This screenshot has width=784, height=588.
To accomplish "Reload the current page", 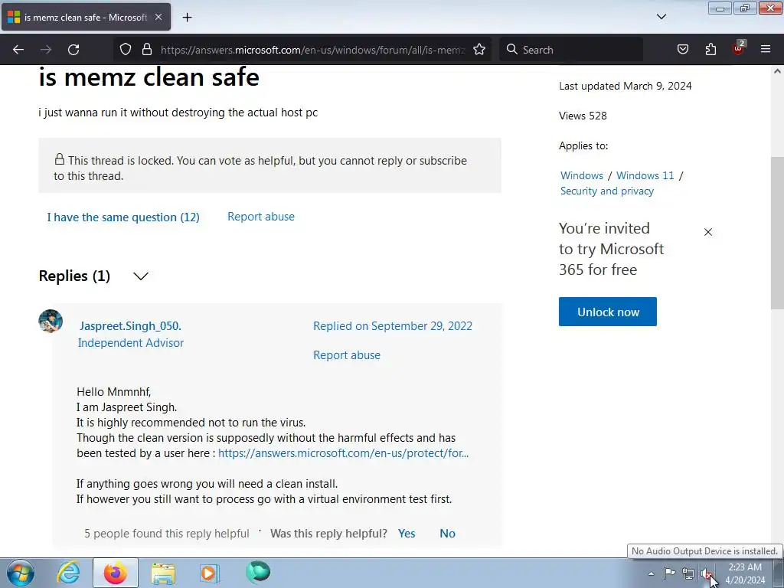I will tap(73, 50).
